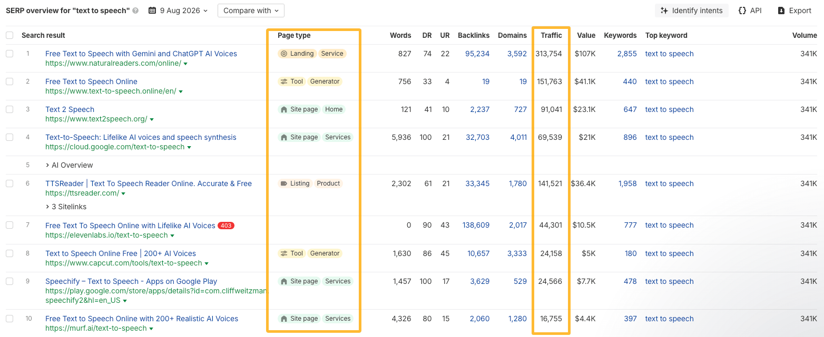The height and width of the screenshot is (337, 824).
Task: Check the box for naturalreaders.com result
Action: coord(9,54)
